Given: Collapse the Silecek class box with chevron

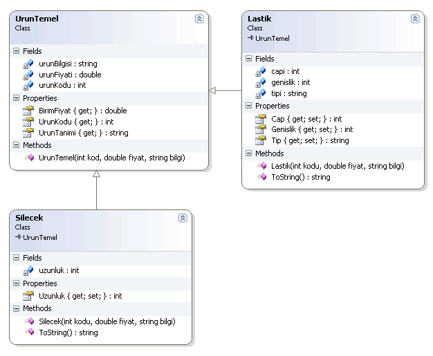Looking at the screenshot, I should point(183,218).
